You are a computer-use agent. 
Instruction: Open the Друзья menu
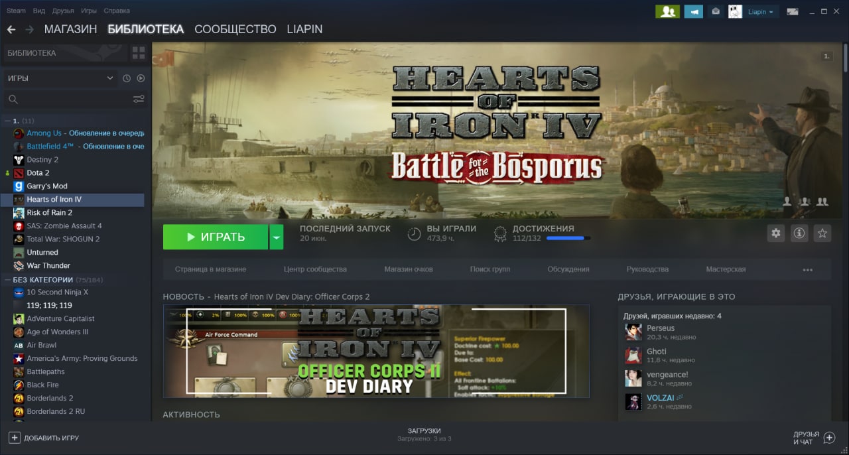[63, 11]
